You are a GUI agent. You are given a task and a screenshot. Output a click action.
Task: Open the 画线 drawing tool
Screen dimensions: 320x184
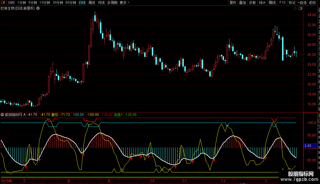tap(272, 3)
